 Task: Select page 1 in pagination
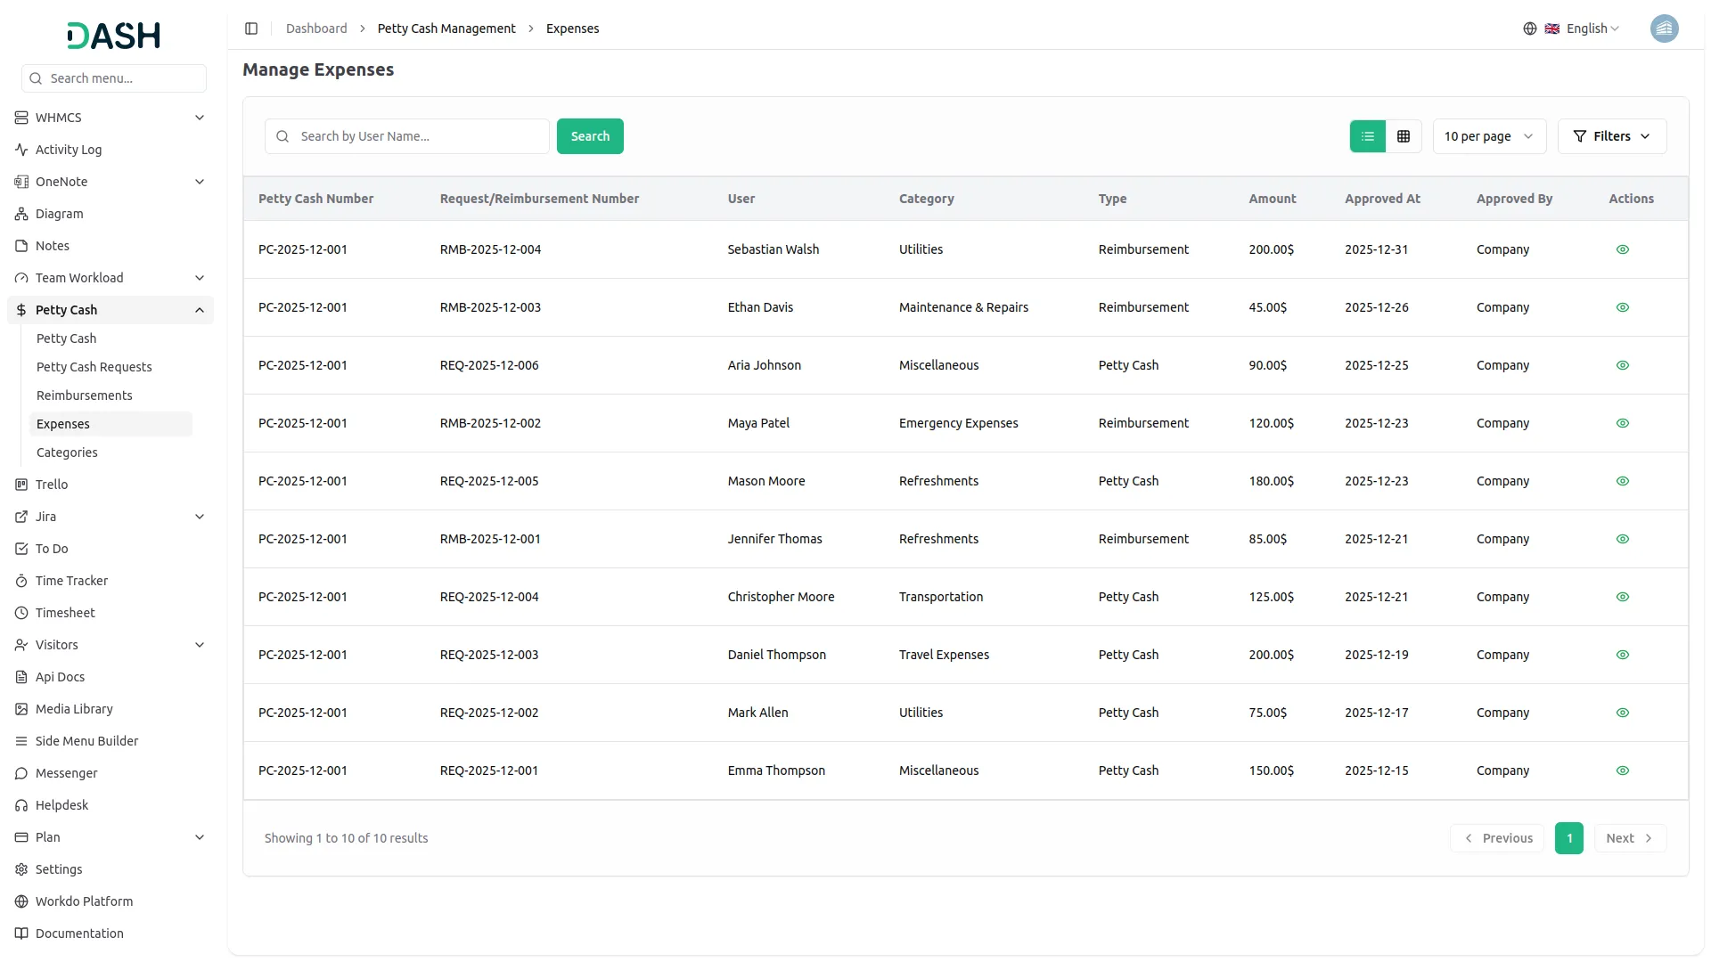click(x=1568, y=837)
